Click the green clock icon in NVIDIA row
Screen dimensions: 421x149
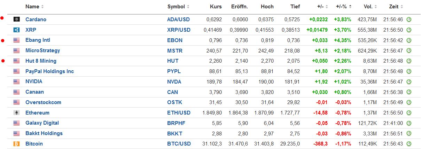409,82
